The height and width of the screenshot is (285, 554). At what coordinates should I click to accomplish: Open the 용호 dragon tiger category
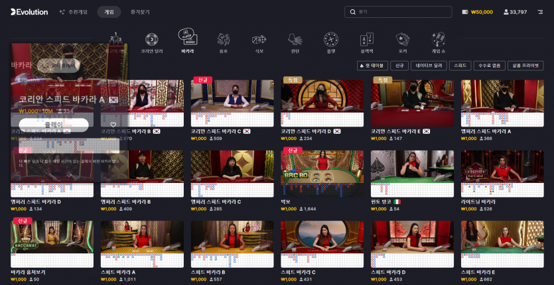point(224,44)
